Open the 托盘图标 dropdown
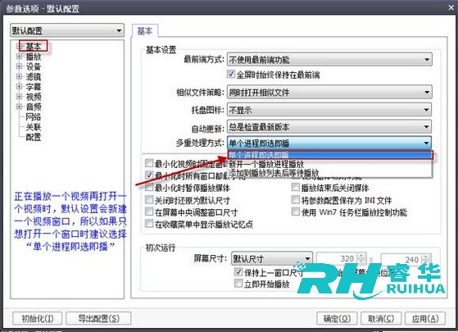This screenshot has height=332, width=458. pos(329,110)
